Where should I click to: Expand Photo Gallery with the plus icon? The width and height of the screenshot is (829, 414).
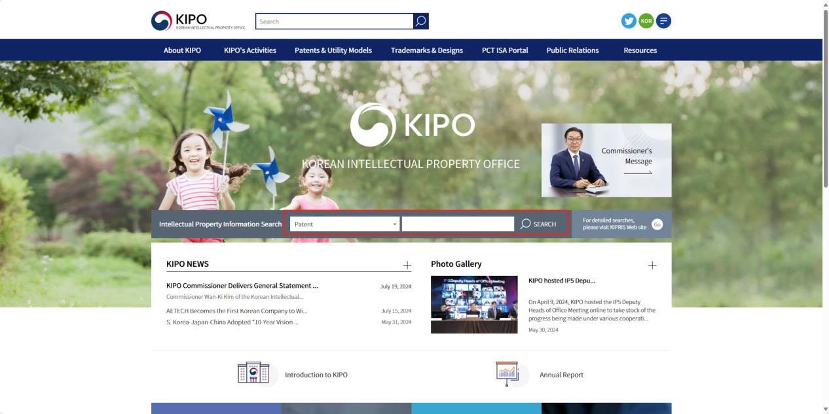[x=652, y=265]
